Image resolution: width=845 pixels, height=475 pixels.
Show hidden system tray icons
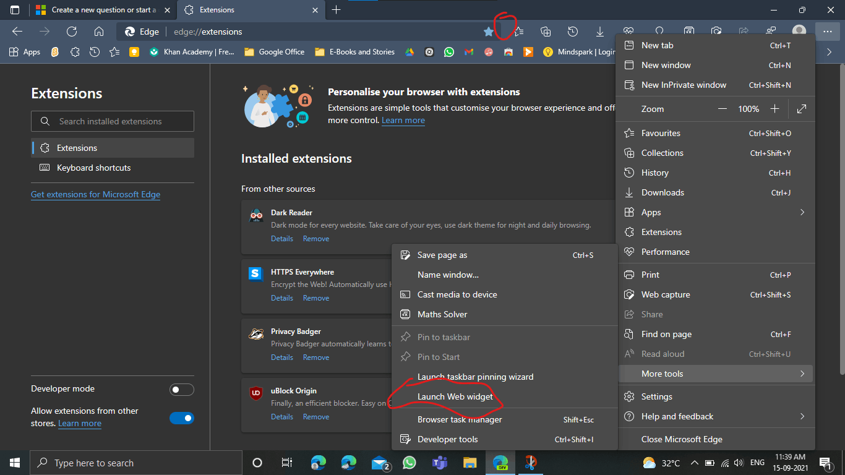click(694, 463)
